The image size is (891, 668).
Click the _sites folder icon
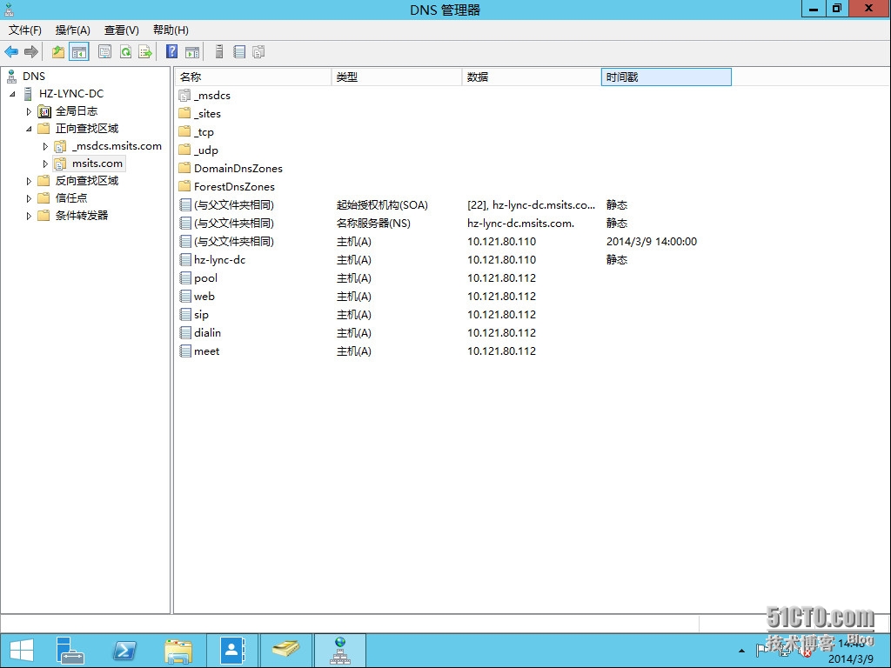coord(184,114)
